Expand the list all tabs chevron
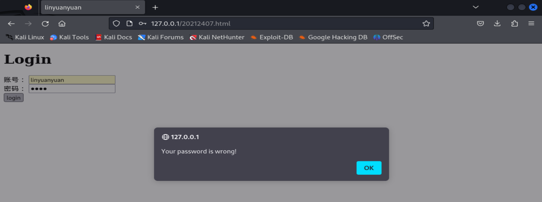The width and height of the screenshot is (542, 202). 476,7
